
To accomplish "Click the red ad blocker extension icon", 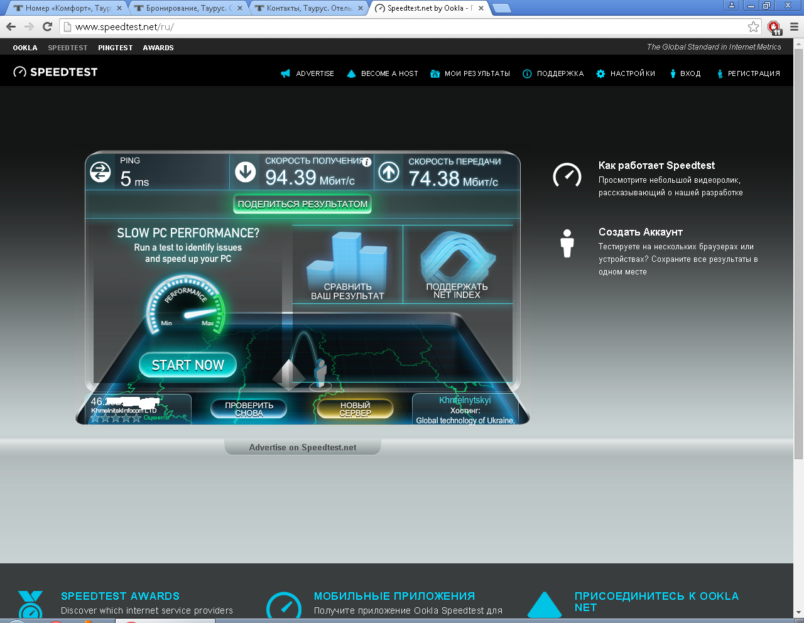I will point(774,27).
